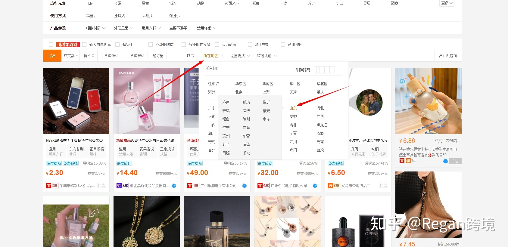Click blue chat icon beside 浙江晶辉化妆品

[x=174, y=186]
